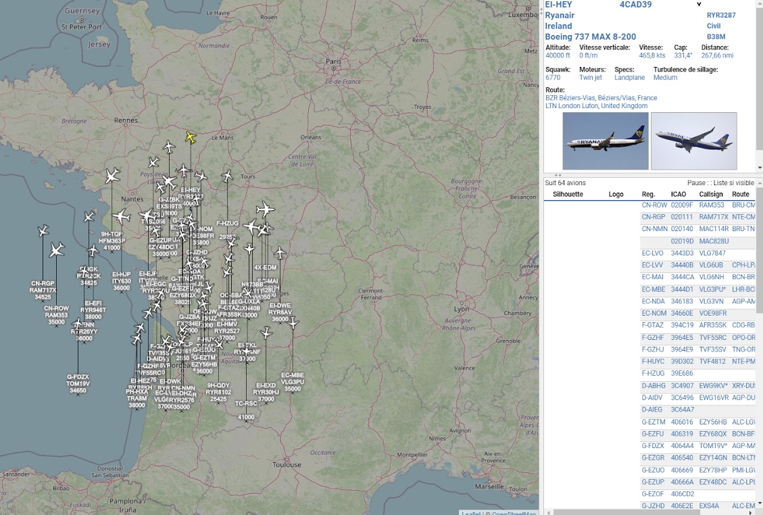The width and height of the screenshot is (763, 515).
Task: Select the aircraft icon for EI-DWE RYR6AV
Action: [280, 253]
